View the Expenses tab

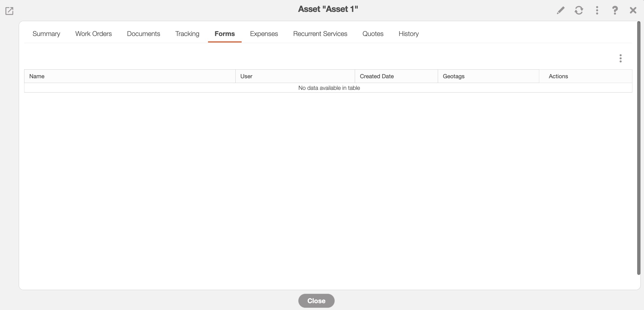tap(264, 34)
